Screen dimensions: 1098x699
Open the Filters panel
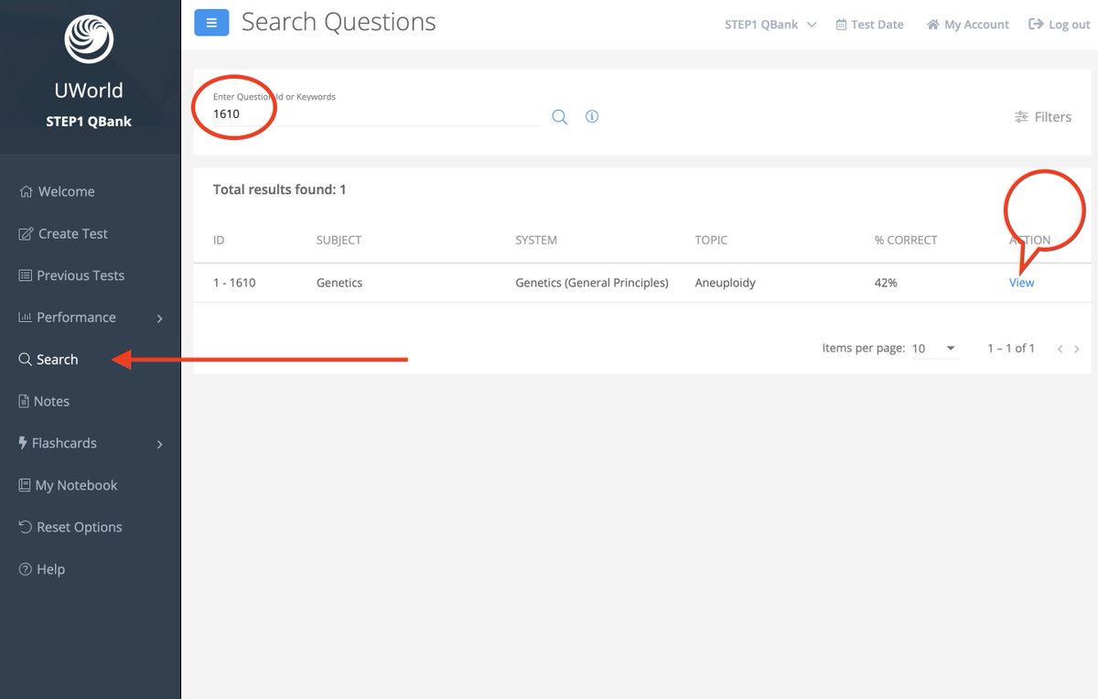point(1043,116)
